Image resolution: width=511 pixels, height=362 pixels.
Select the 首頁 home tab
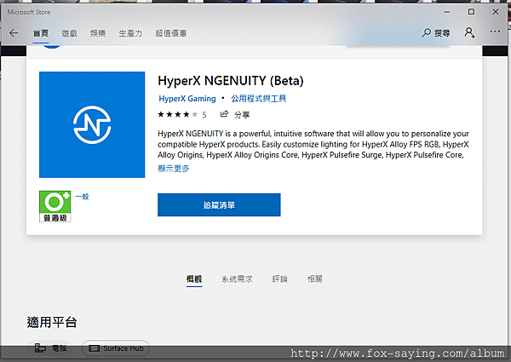41,33
